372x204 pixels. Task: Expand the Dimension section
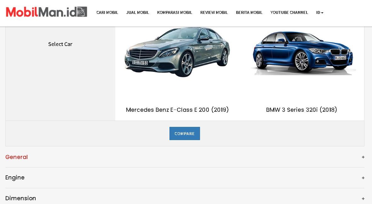coord(185,198)
